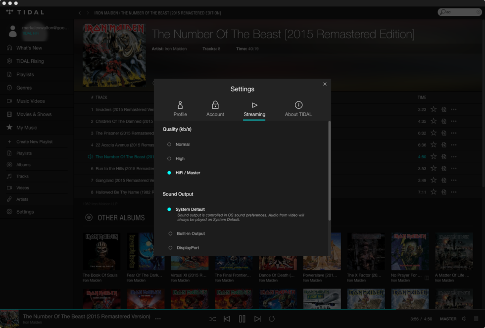This screenshot has width=485, height=328.
Task: Click the search field
Action: [460, 12]
